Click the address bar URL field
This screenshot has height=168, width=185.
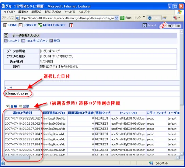[67, 18]
